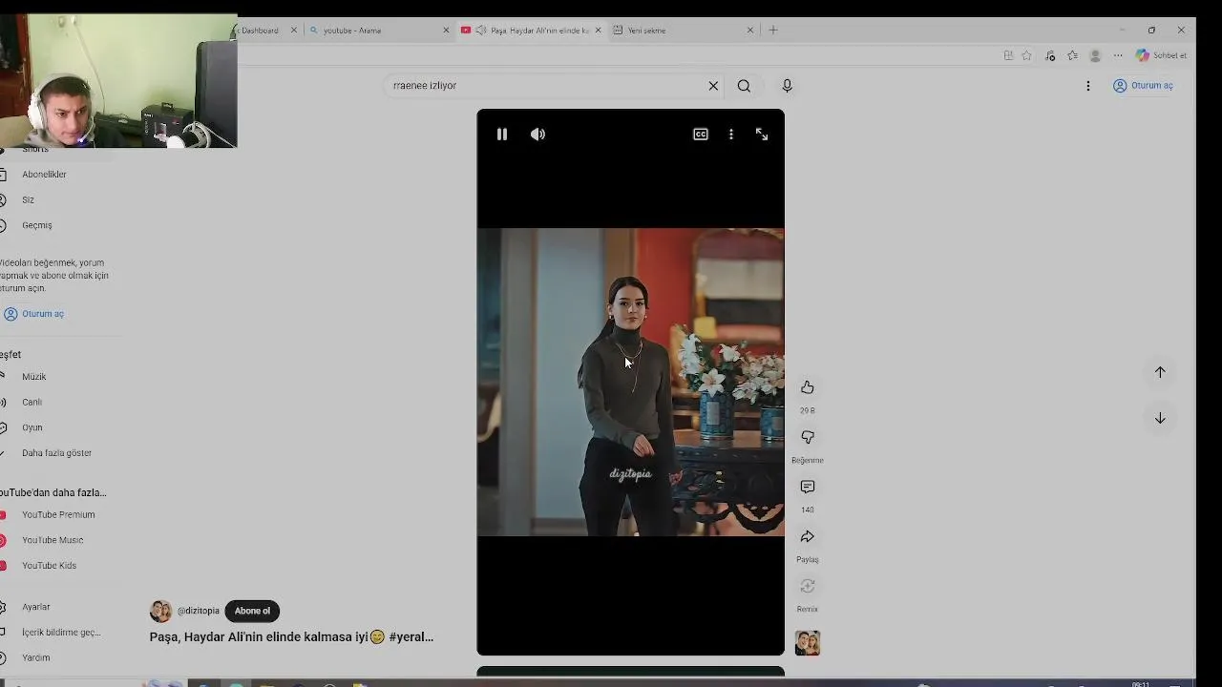The height and width of the screenshot is (687, 1222).
Task: Open a new browser tab with plus
Action: [x=773, y=31]
